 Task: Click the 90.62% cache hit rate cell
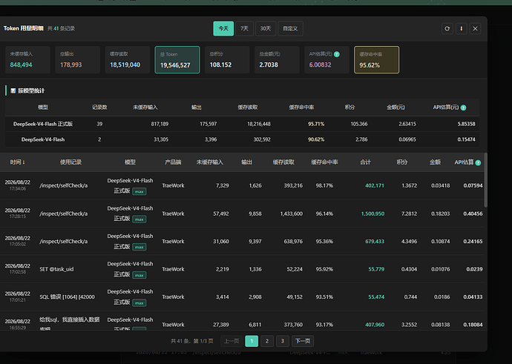[x=316, y=139]
